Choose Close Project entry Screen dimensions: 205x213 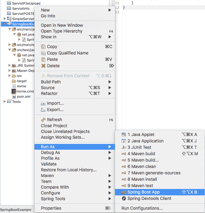pyautogui.click(x=75, y=126)
